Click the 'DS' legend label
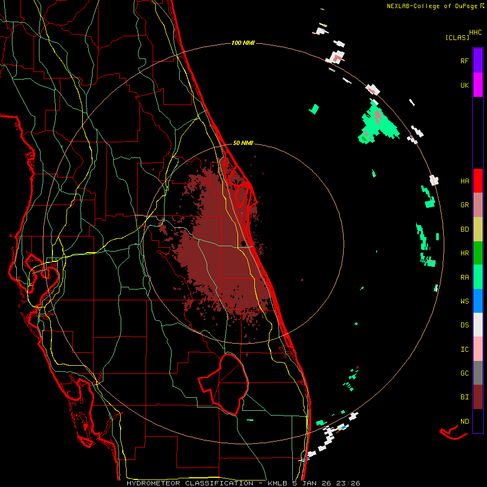Image resolution: width=487 pixels, height=487 pixels. (464, 325)
